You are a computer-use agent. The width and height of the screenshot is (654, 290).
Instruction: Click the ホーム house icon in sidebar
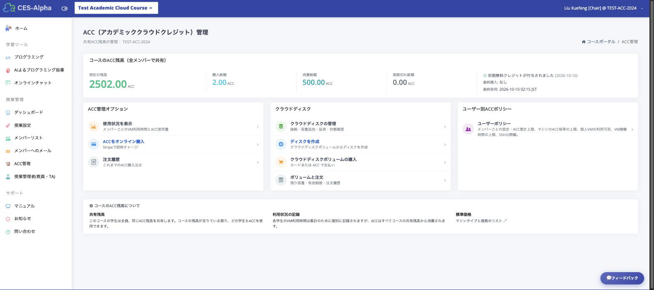point(8,28)
